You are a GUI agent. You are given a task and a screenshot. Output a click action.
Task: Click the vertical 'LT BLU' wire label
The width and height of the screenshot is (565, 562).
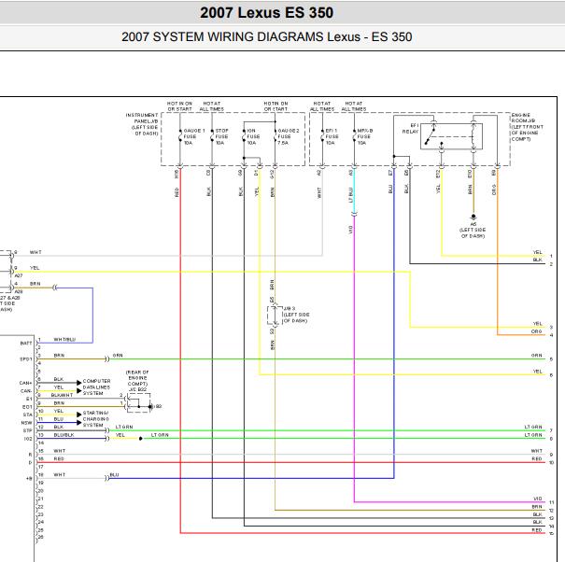pyautogui.click(x=350, y=195)
